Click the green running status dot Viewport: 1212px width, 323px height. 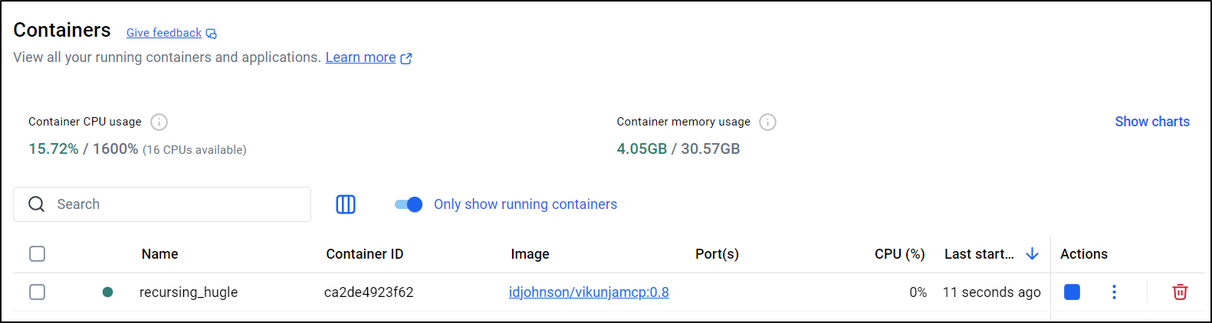tap(108, 292)
